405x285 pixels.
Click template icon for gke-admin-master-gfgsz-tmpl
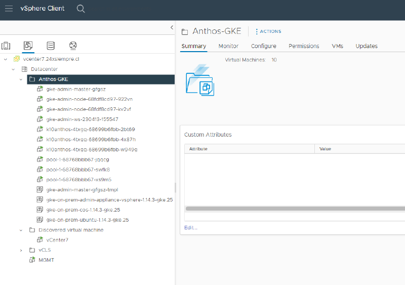(x=40, y=189)
